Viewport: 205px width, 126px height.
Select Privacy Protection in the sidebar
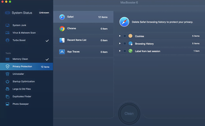(26, 66)
